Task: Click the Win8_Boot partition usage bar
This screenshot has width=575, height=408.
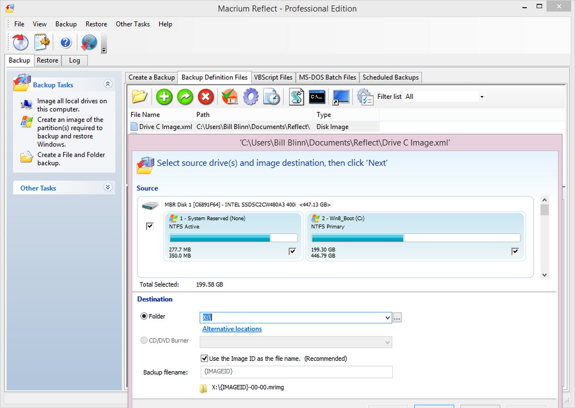Action: click(x=416, y=238)
